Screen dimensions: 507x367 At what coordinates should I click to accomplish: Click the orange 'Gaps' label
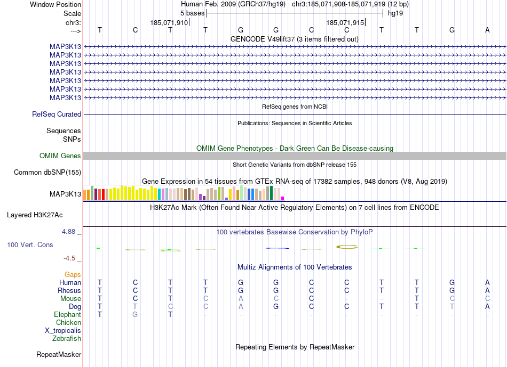click(73, 275)
